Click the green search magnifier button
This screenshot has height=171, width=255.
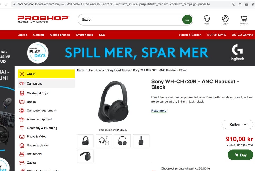(x=187, y=20)
